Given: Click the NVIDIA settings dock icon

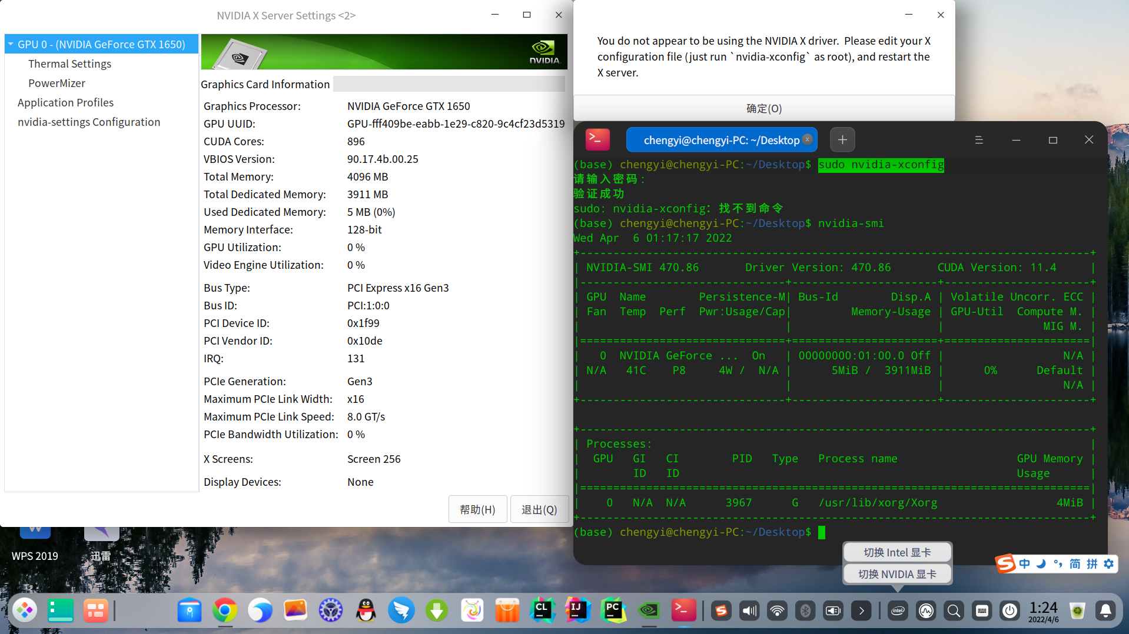Looking at the screenshot, I should click(x=649, y=611).
